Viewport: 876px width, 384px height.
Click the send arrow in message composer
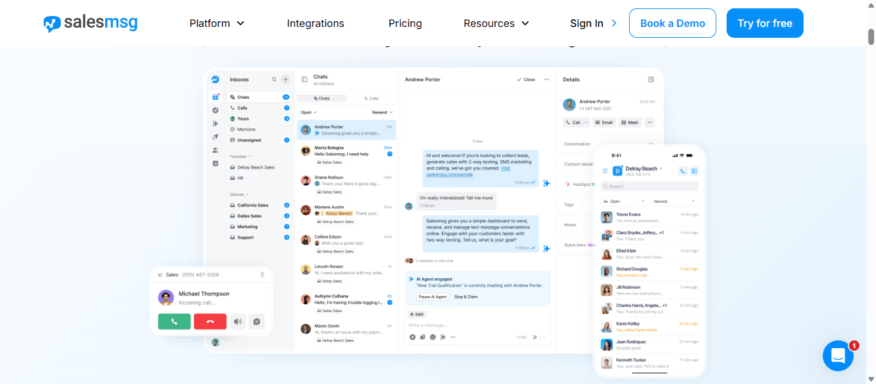click(x=535, y=337)
